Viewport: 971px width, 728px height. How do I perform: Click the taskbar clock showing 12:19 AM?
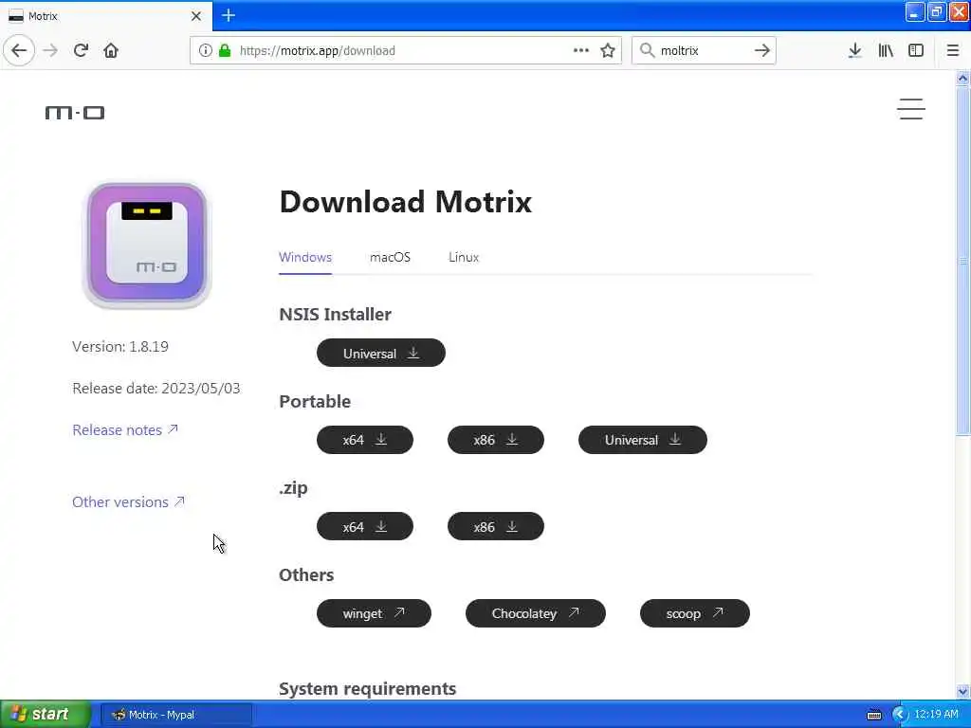936,714
